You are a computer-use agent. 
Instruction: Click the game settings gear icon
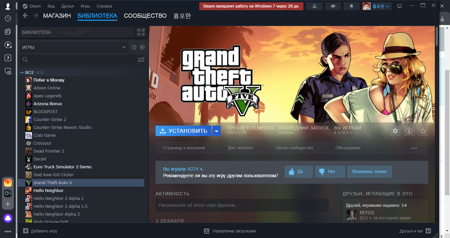tap(395, 131)
